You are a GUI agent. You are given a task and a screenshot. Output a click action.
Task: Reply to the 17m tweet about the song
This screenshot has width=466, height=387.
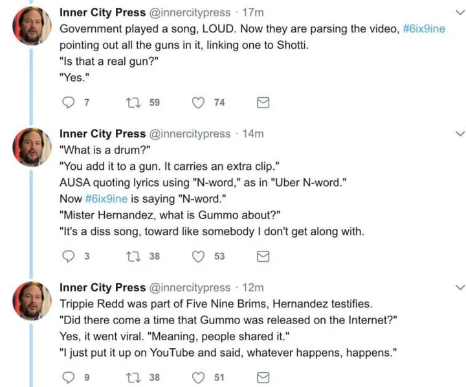68,102
